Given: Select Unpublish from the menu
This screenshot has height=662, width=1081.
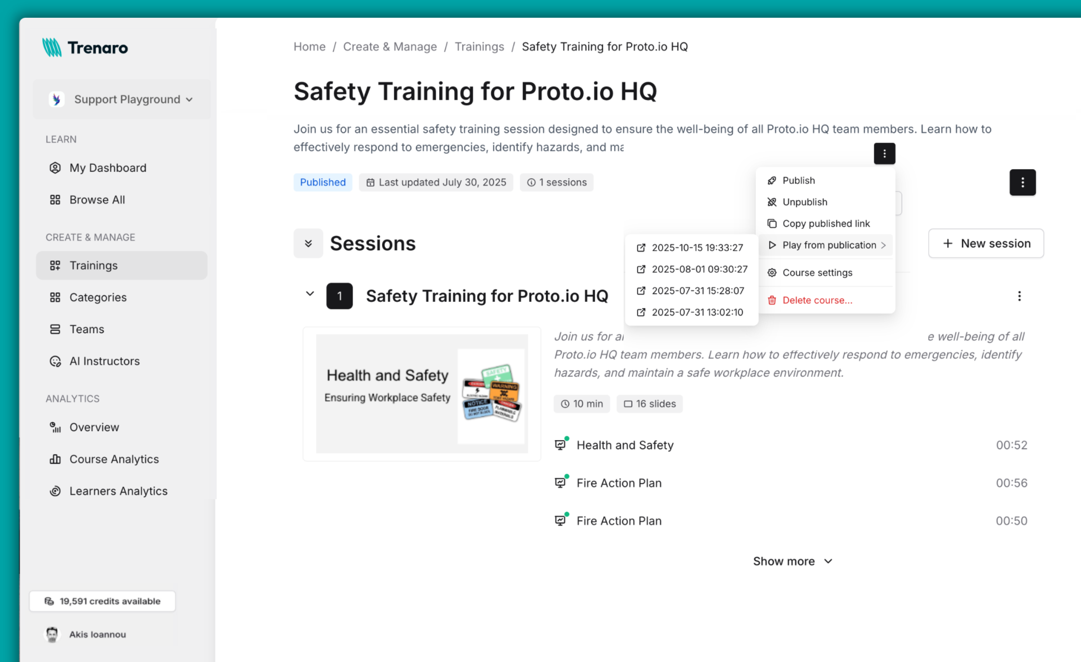Looking at the screenshot, I should (x=804, y=202).
